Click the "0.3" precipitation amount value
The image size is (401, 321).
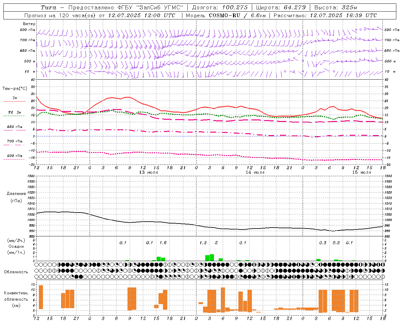(x=323, y=243)
